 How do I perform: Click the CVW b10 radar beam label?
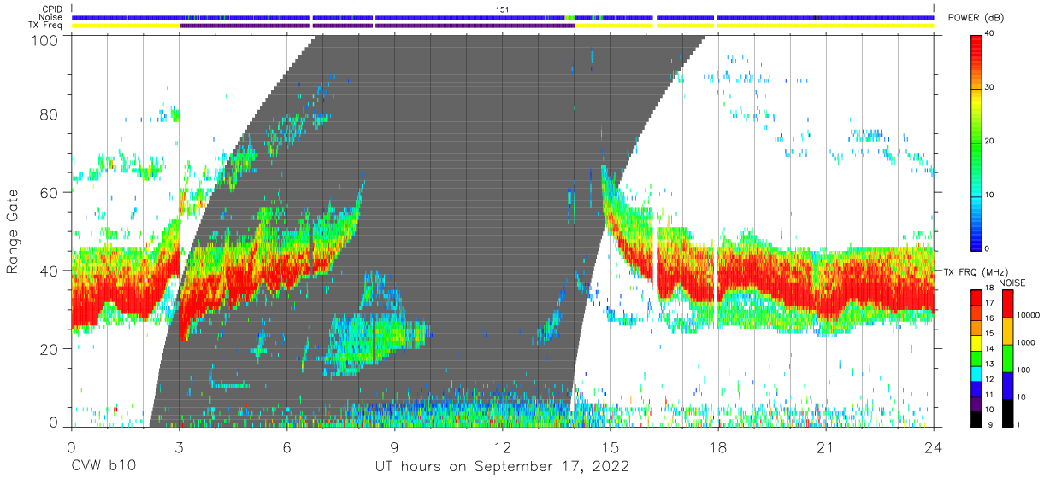[103, 466]
